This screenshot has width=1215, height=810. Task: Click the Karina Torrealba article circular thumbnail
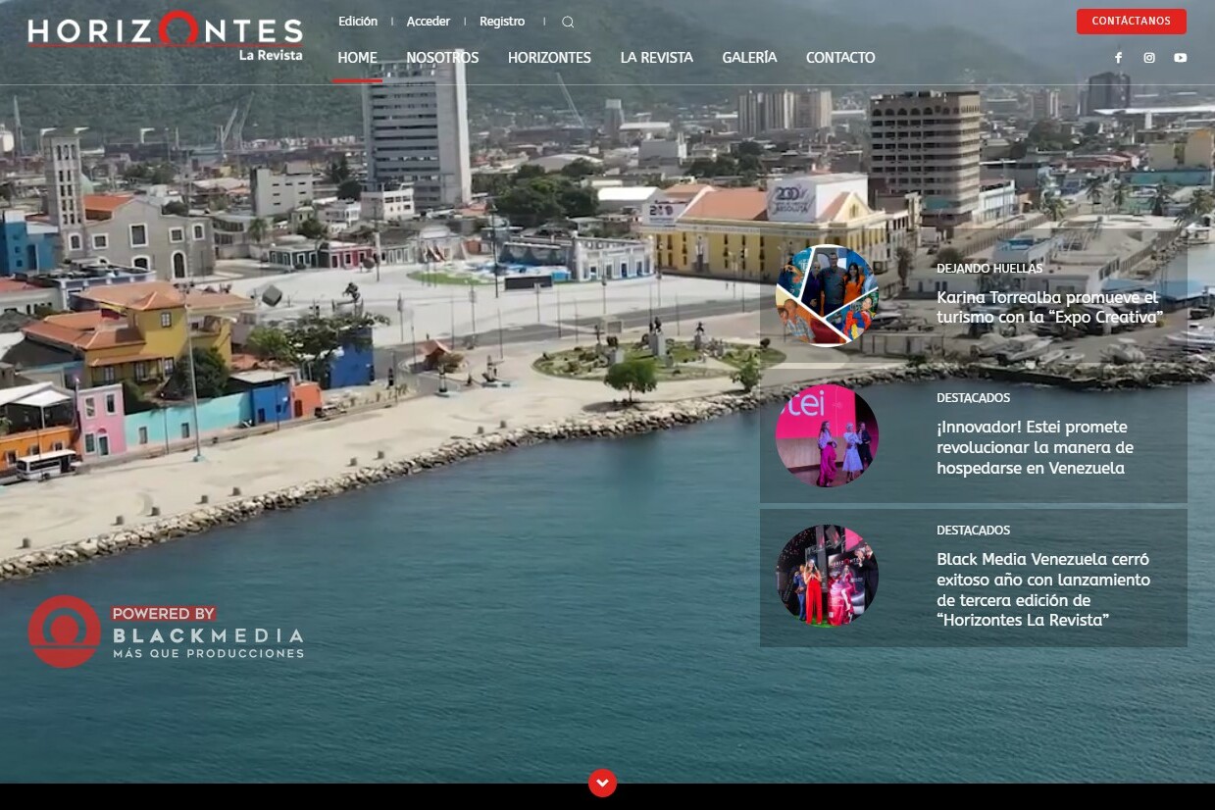[x=827, y=295]
